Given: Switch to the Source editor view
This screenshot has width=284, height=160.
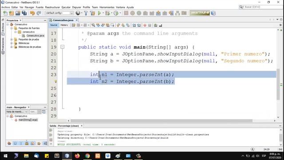Looking at the screenshot, I should click(54, 25).
